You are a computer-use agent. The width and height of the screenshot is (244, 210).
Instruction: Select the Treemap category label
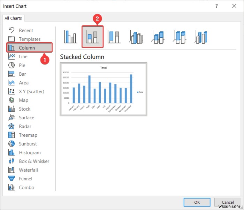[28, 135]
